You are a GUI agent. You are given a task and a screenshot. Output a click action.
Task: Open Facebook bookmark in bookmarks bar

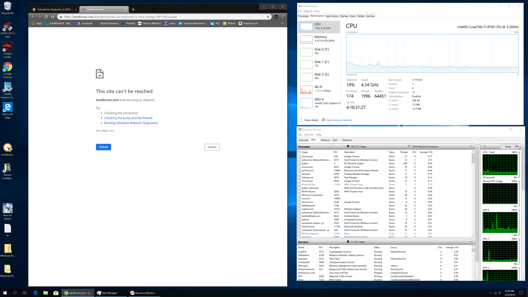coord(84,23)
